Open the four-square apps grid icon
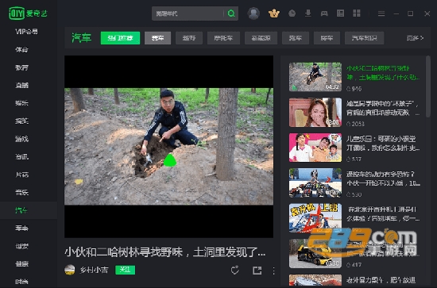This screenshot has height=288, width=437. (357, 13)
